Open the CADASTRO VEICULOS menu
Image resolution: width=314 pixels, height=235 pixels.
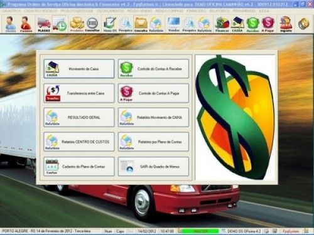[x=41, y=11]
